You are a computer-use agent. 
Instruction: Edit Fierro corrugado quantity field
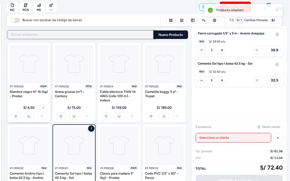[212, 50]
